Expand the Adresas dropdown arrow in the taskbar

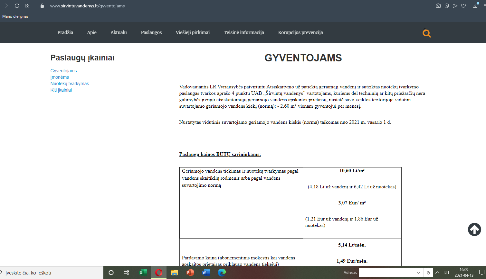(x=418, y=273)
